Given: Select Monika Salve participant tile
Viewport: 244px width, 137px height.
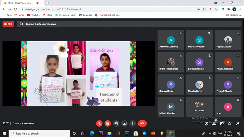Looking at the screenshot, I should coord(199,85).
